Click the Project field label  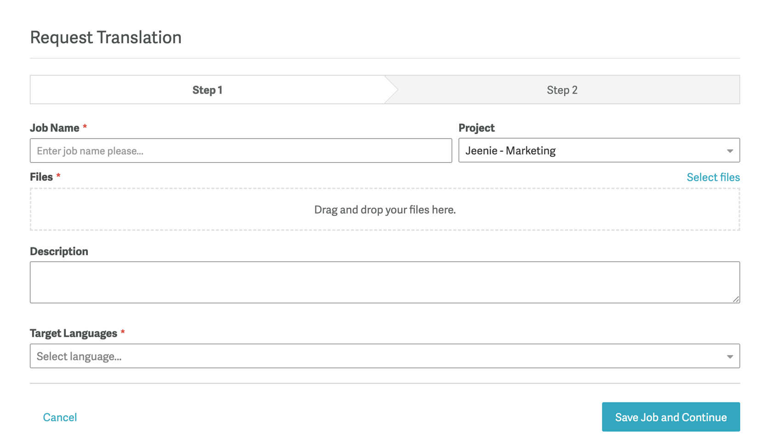point(476,128)
